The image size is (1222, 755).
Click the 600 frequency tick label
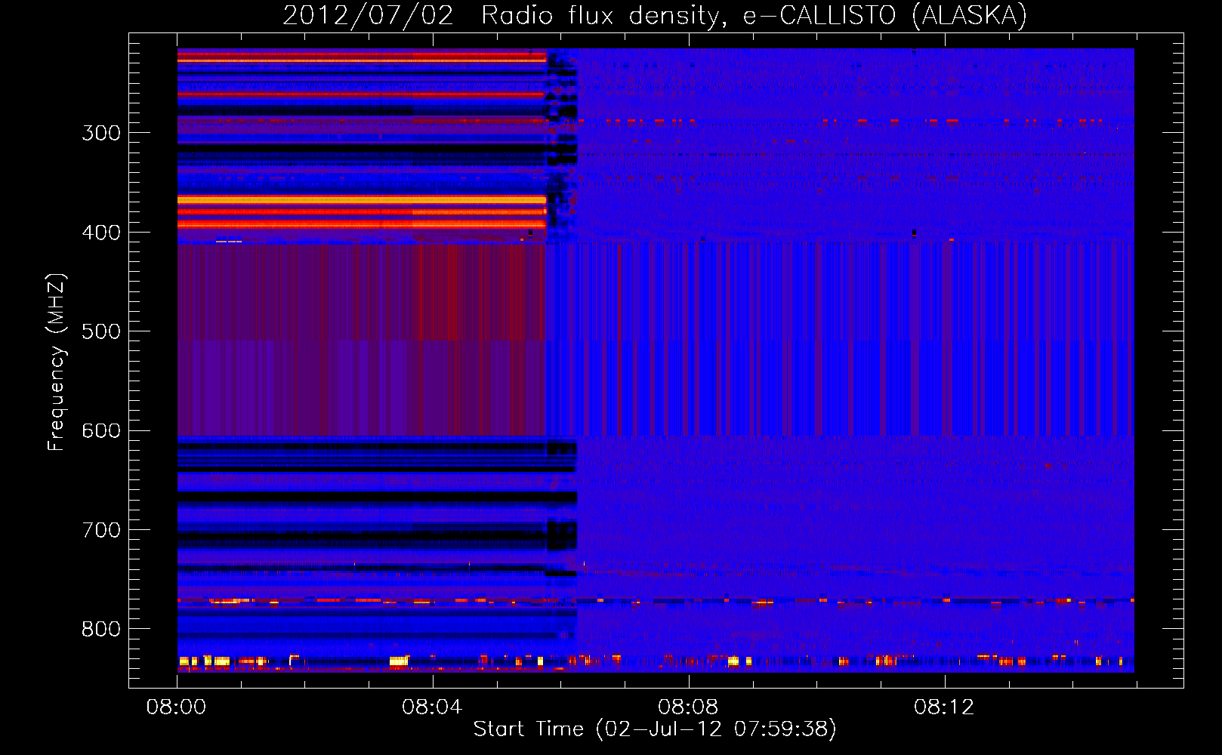coord(101,431)
